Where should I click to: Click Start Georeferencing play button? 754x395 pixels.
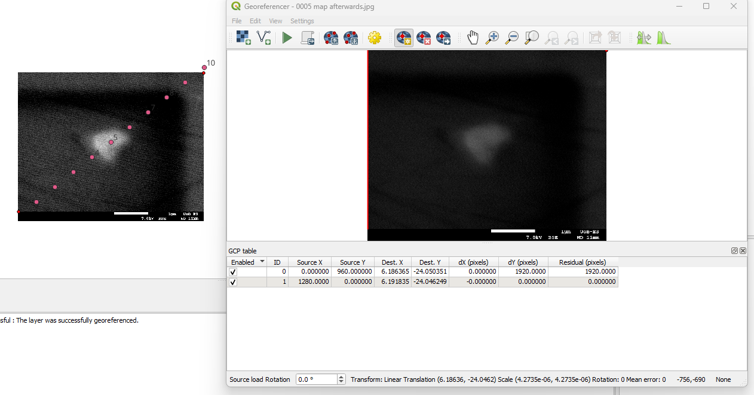tap(287, 38)
